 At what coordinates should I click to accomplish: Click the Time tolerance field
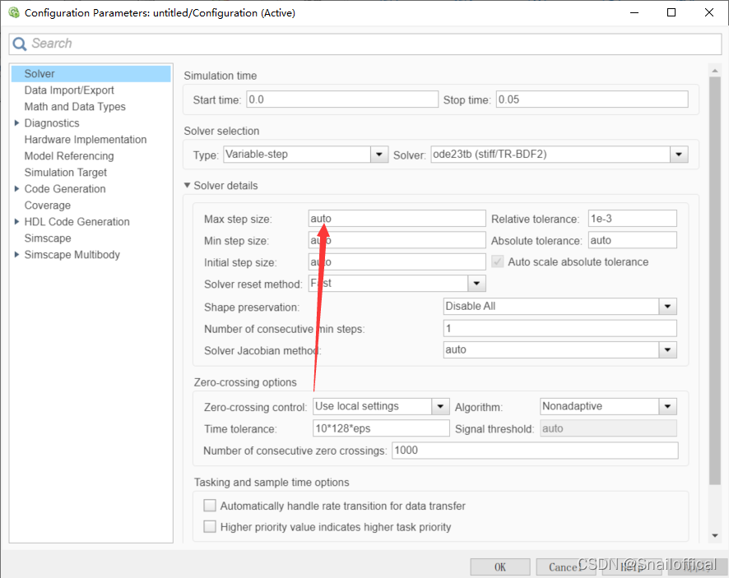click(x=381, y=428)
